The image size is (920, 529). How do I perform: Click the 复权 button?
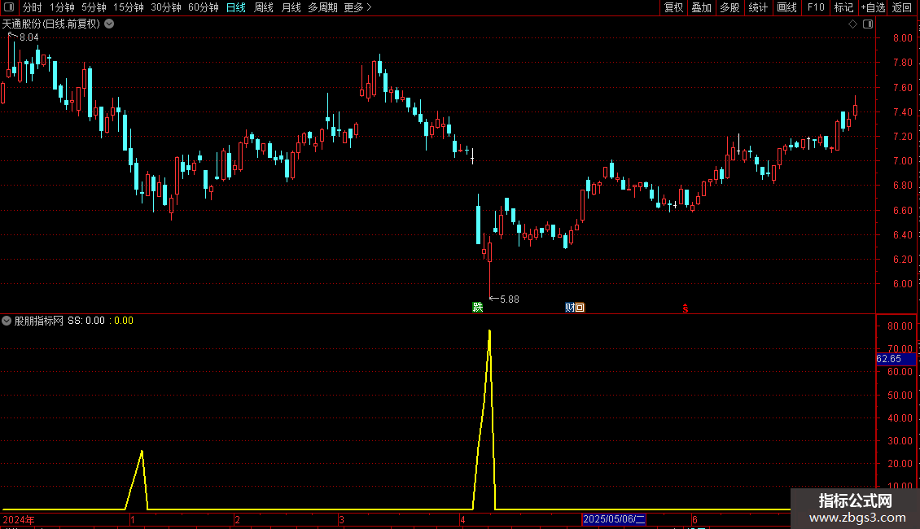click(673, 7)
